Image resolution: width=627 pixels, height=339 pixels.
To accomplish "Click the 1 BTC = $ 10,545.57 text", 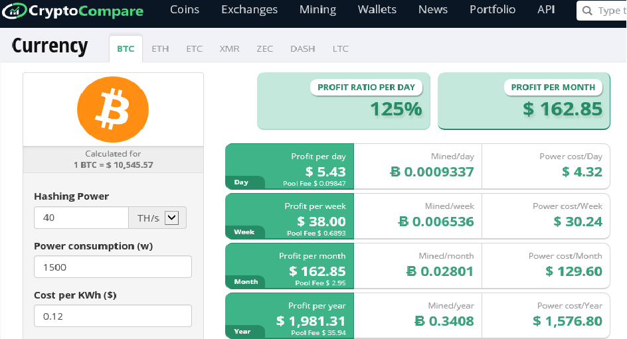I will click(x=113, y=165).
